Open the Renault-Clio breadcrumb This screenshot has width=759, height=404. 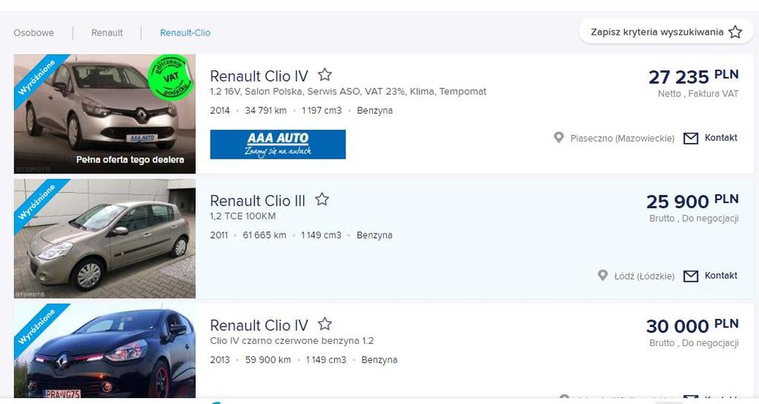click(185, 33)
